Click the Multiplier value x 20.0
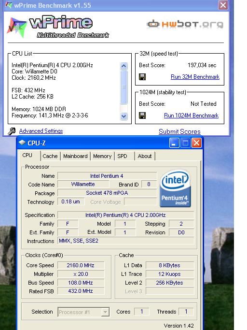Screen dimensions: 247x330 [x=81, y=274]
